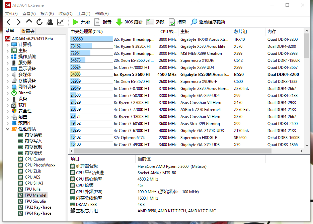The height and width of the screenshot is (224, 313).
Task: Click BIOS 更新 toolbar button
Action: (x=129, y=22)
